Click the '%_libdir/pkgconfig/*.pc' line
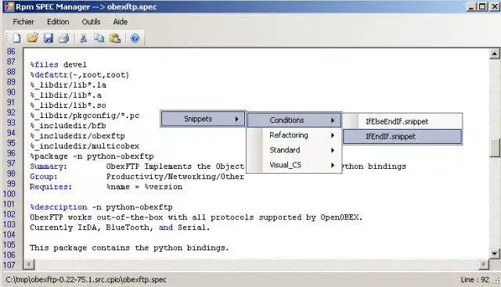Viewport: 501px width, 287px height. coord(85,116)
